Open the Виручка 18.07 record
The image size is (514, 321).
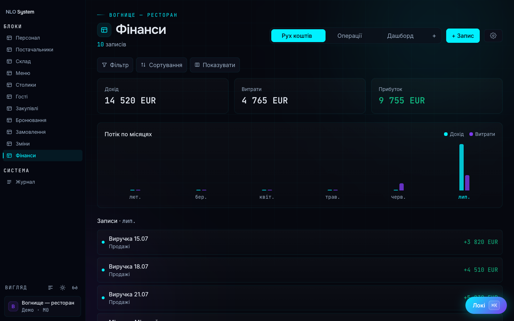click(300, 270)
